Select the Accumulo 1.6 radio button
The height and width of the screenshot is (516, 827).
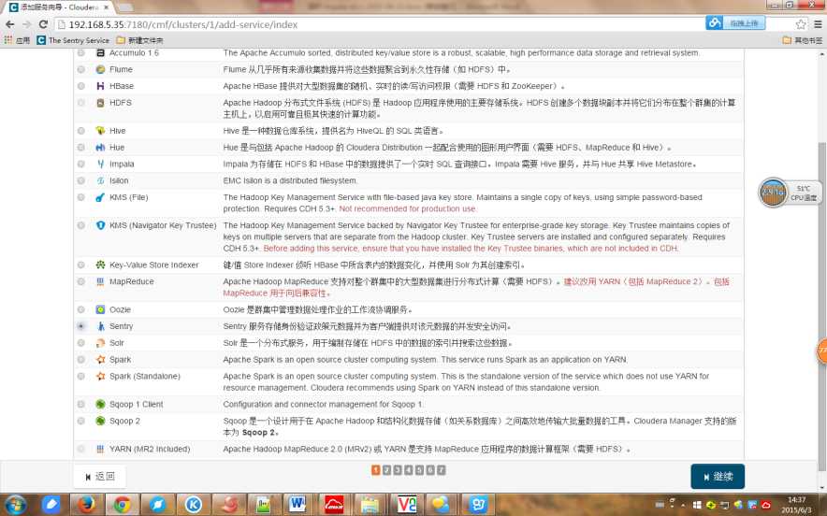80,53
